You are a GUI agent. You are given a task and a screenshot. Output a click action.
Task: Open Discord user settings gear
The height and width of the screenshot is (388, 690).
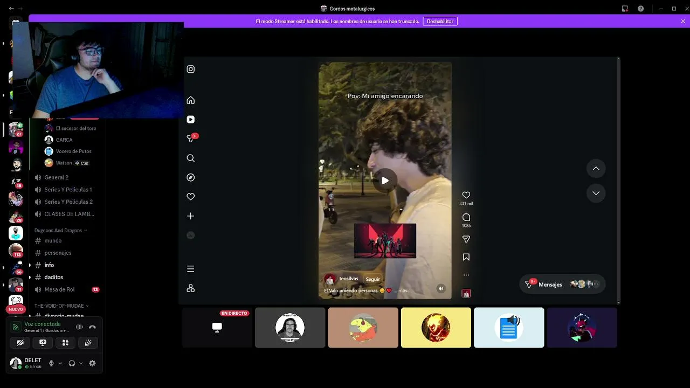point(92,363)
